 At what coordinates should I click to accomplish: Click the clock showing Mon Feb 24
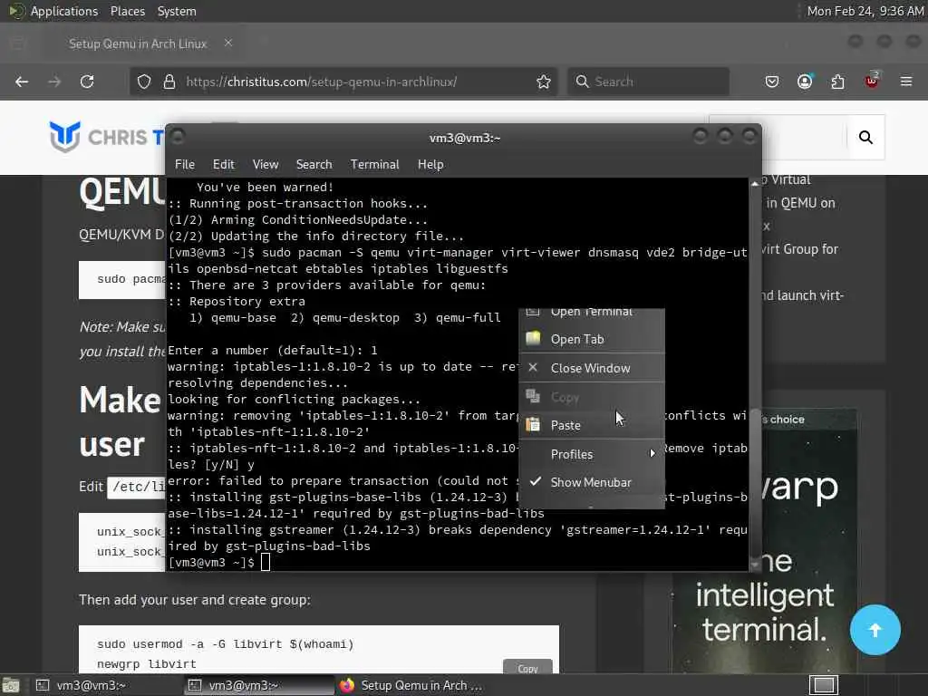(x=865, y=11)
